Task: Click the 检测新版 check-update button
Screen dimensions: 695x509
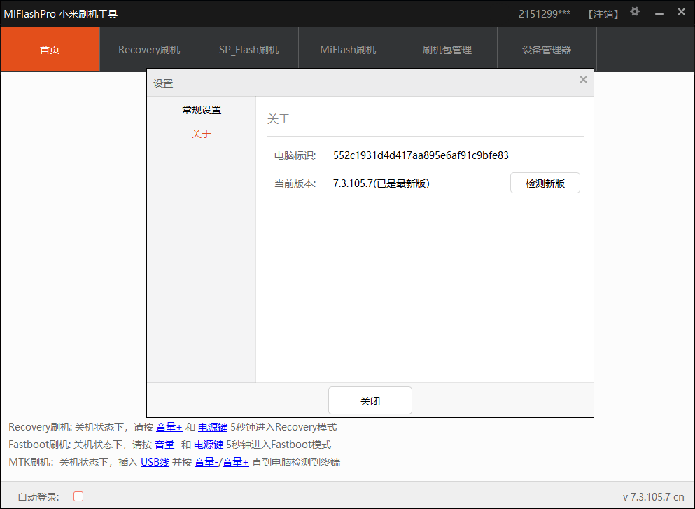Action: click(545, 183)
